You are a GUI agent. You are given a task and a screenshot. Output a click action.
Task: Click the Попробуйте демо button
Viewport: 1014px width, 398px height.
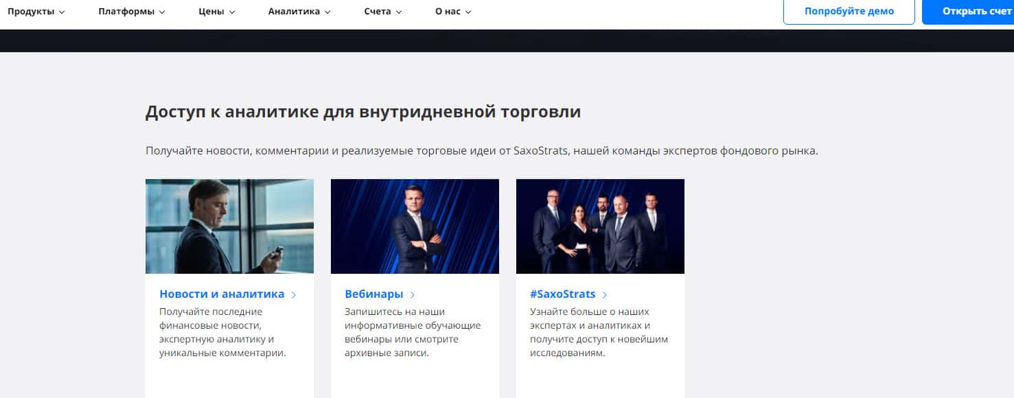point(849,12)
